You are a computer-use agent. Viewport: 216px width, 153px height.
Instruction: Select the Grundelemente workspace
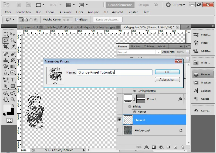(x=120, y=5)
